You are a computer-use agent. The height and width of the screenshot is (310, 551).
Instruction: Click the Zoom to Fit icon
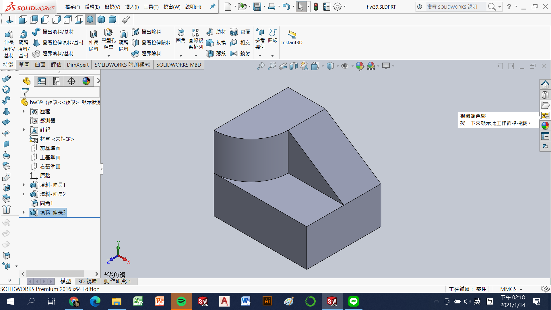click(261, 66)
